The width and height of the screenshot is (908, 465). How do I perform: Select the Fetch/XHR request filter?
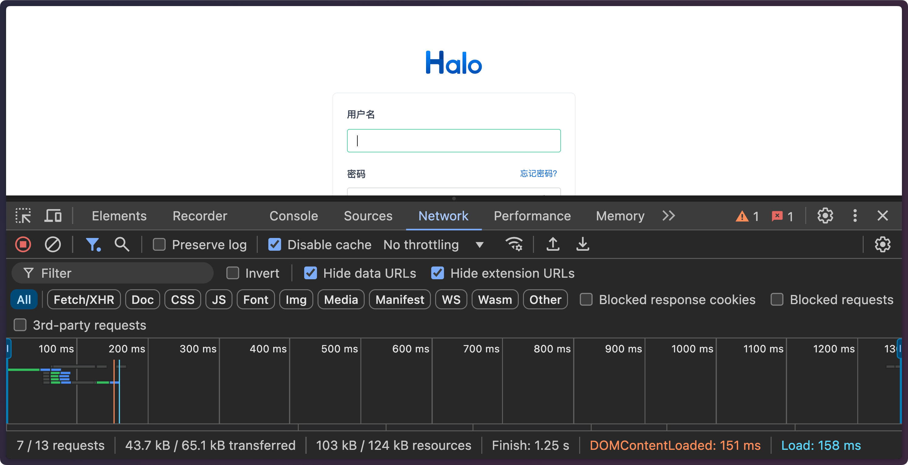coord(84,300)
